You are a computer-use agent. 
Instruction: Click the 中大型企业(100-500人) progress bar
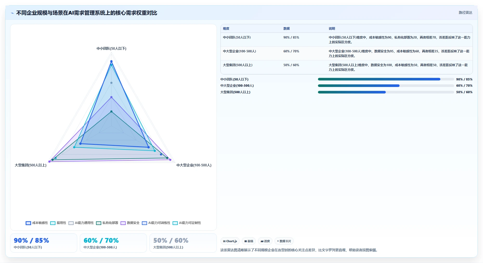(x=386, y=86)
